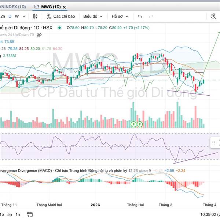Switch to the VNINDEX (1D) tab
Image resolution: width=220 pixels, height=220 pixels.
coord(13,7)
